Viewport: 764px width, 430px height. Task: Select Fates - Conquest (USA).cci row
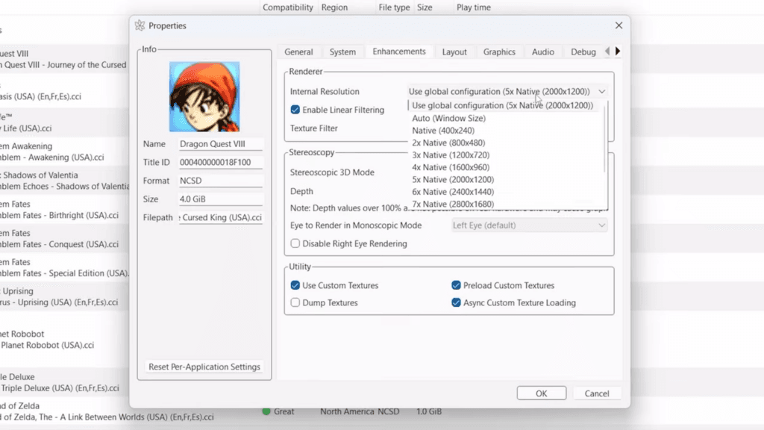coord(60,244)
